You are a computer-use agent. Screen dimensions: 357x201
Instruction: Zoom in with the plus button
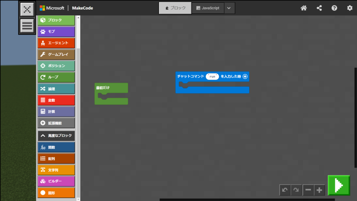(319, 190)
